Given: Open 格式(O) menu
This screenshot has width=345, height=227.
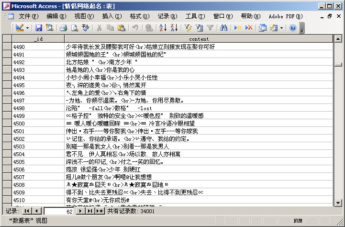Looking at the screenshot, I should click(140, 16).
